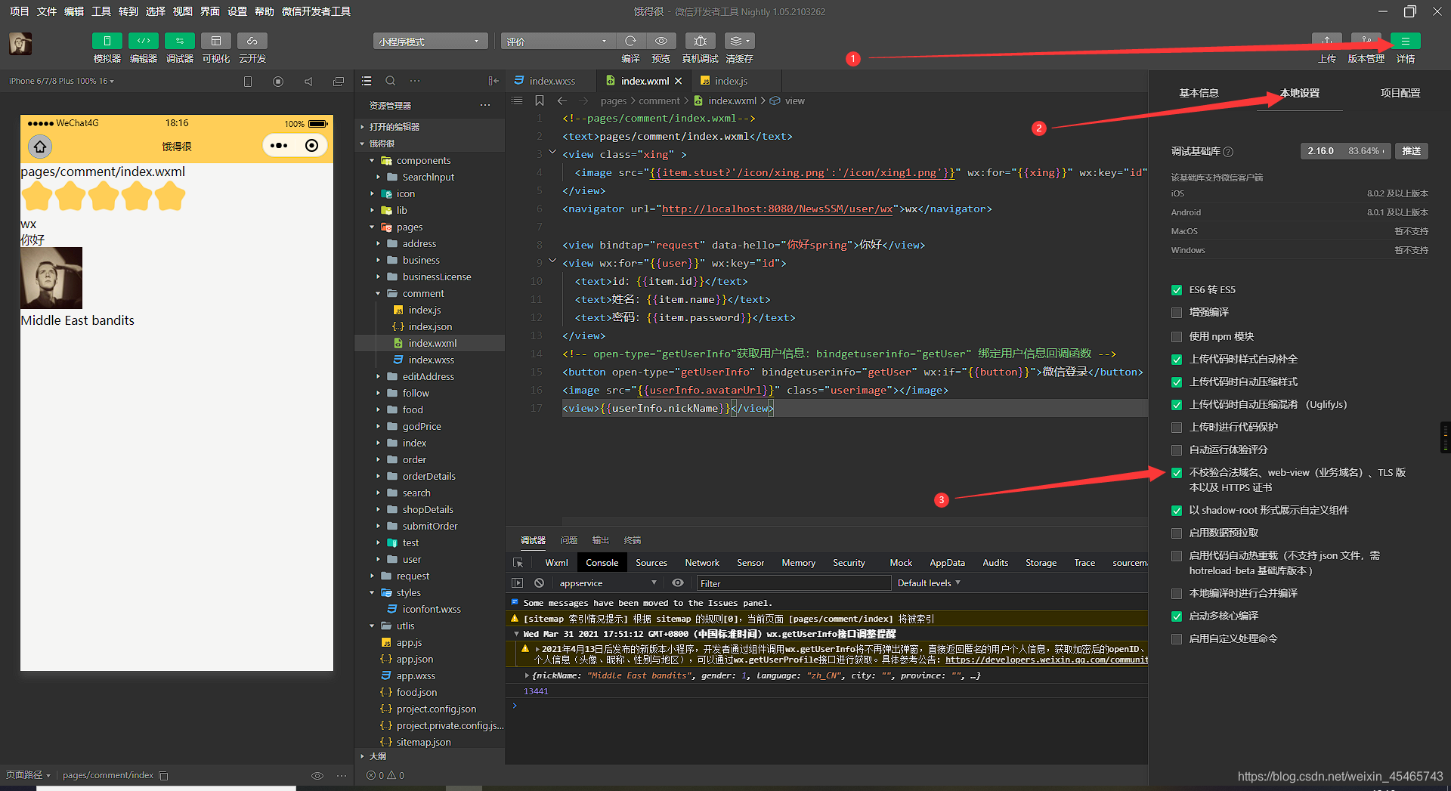This screenshot has width=1451, height=791.
Task: Collapse the components folder
Action: 372,161
